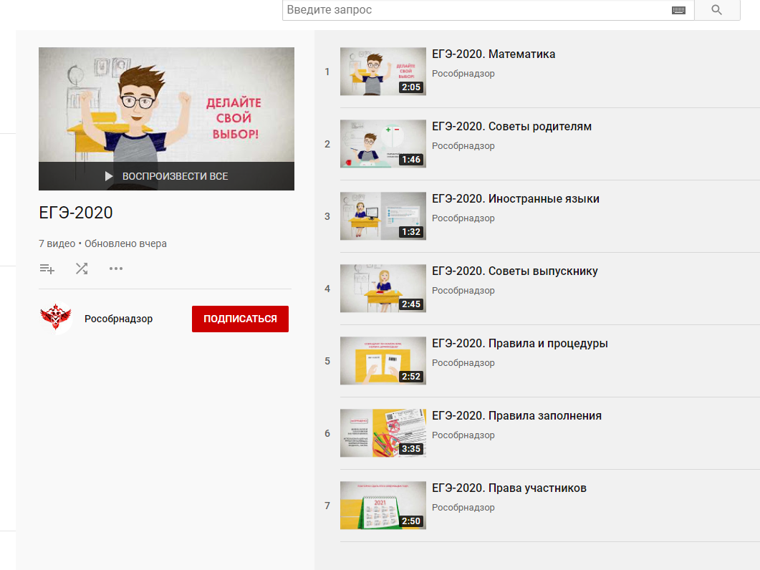
Task: Open ЕГЭ-2020. Правила и процедуры thumbnail
Action: point(383,361)
